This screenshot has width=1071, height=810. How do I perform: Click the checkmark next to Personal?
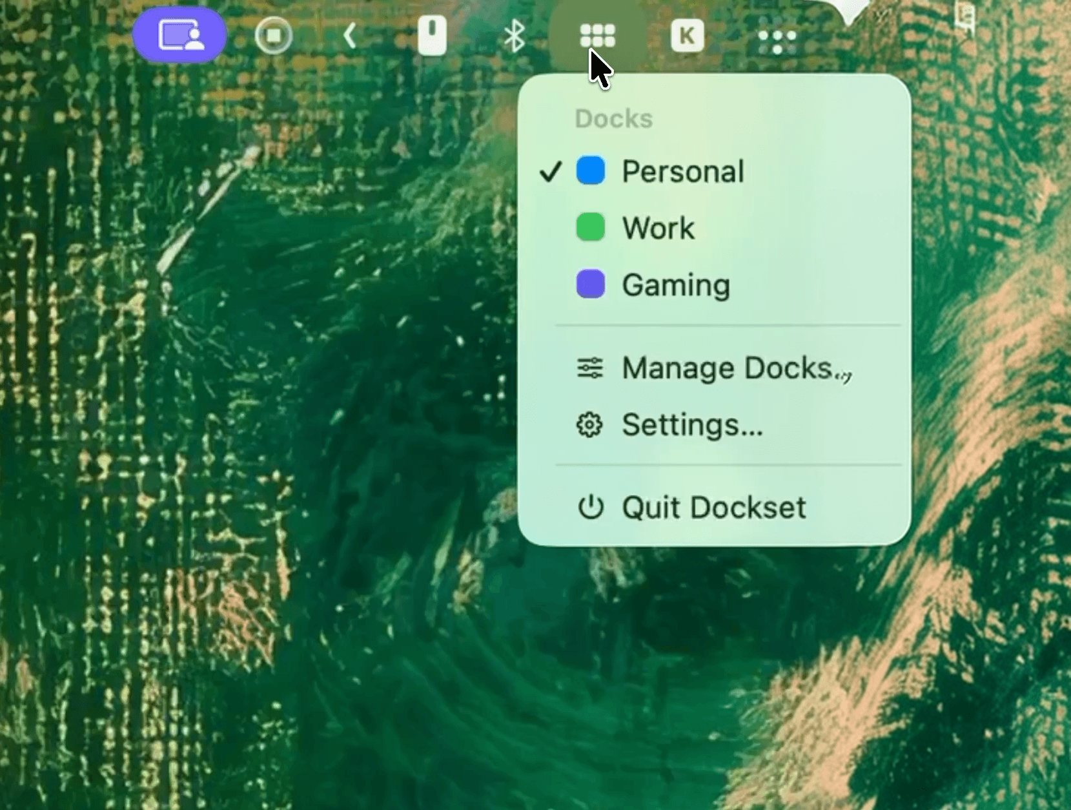(551, 172)
